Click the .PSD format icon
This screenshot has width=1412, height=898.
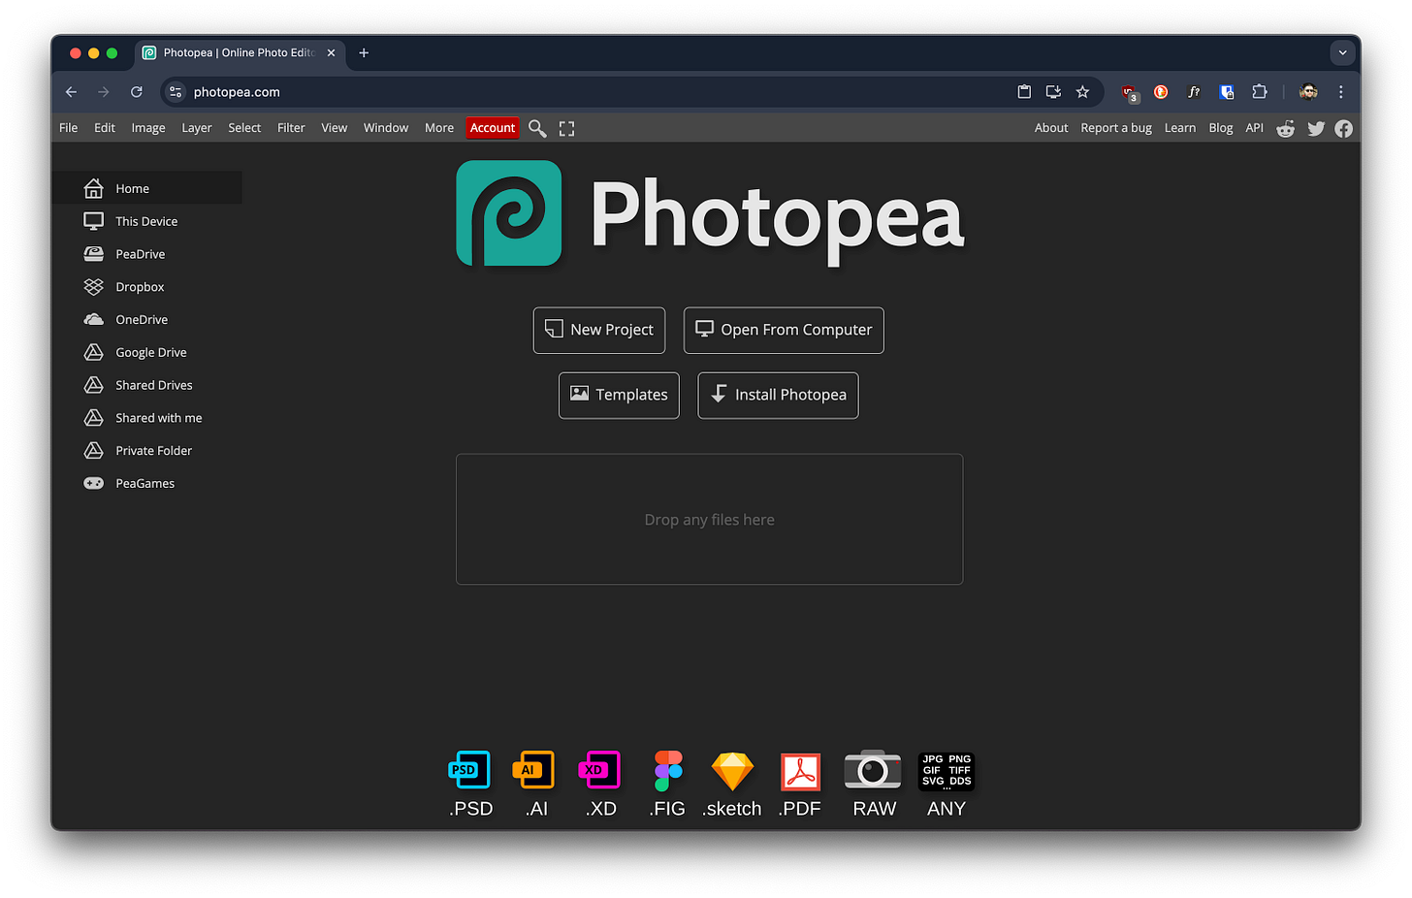click(470, 771)
